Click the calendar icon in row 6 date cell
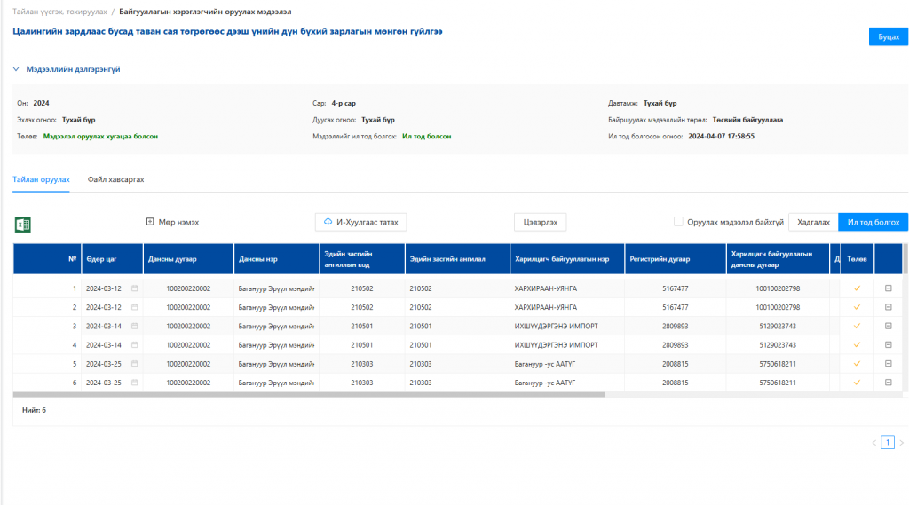 [x=135, y=383]
